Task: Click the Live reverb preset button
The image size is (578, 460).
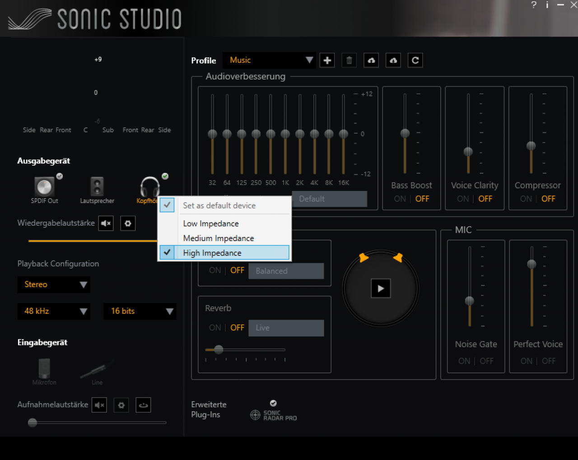Action: 286,328
